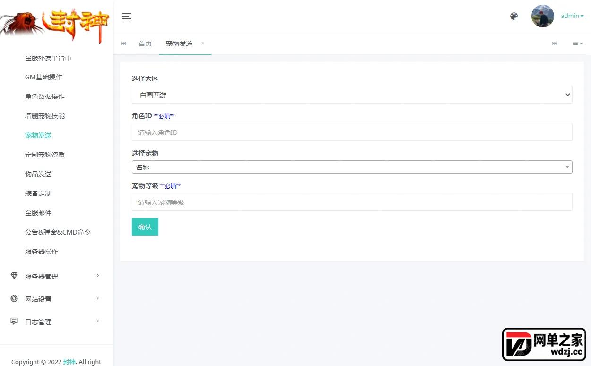Open 增删宠物技能 in the sidebar
591x366 pixels.
(x=45, y=116)
